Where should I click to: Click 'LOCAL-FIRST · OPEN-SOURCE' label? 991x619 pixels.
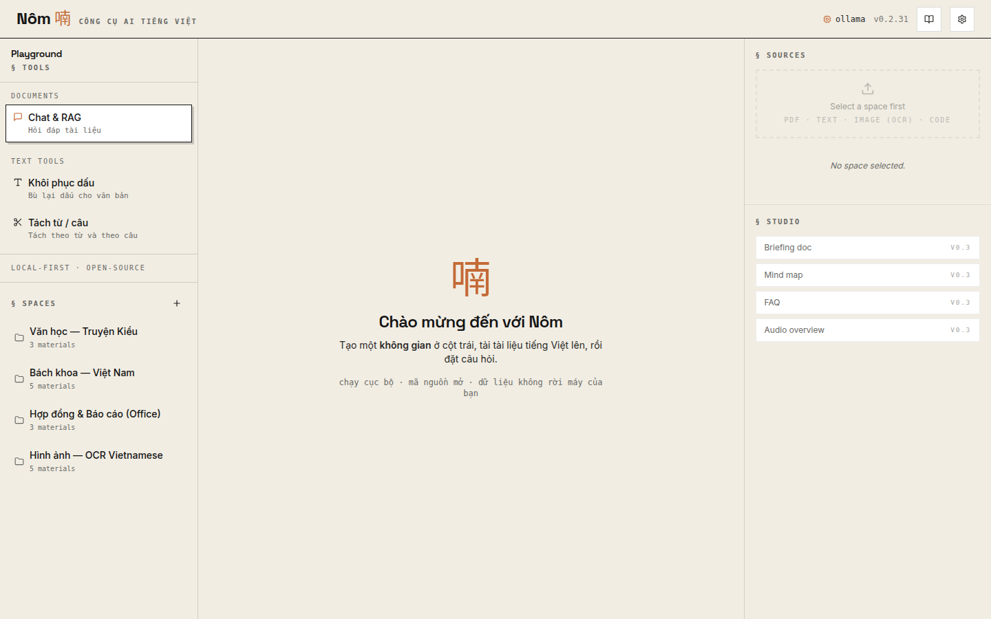click(x=78, y=268)
